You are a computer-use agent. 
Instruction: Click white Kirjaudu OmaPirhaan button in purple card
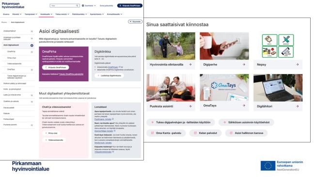(56, 67)
